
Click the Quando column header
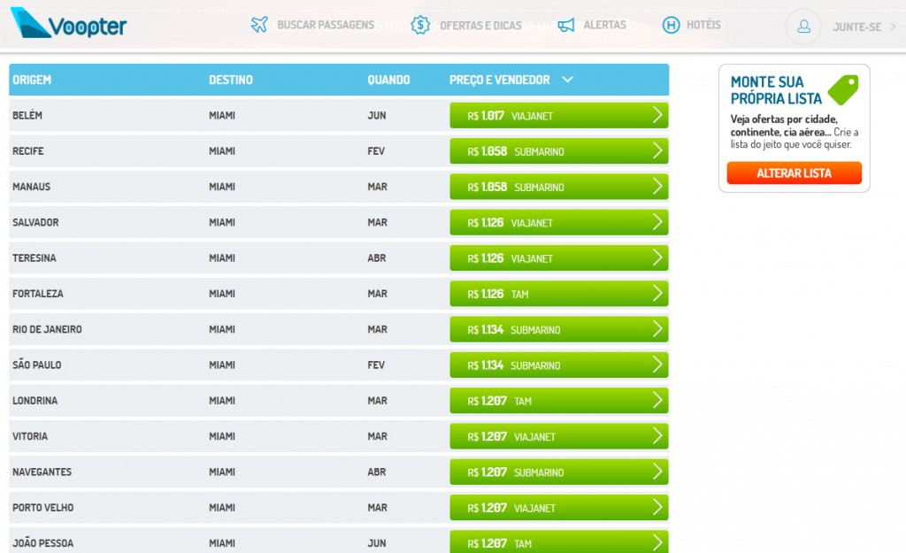point(388,80)
